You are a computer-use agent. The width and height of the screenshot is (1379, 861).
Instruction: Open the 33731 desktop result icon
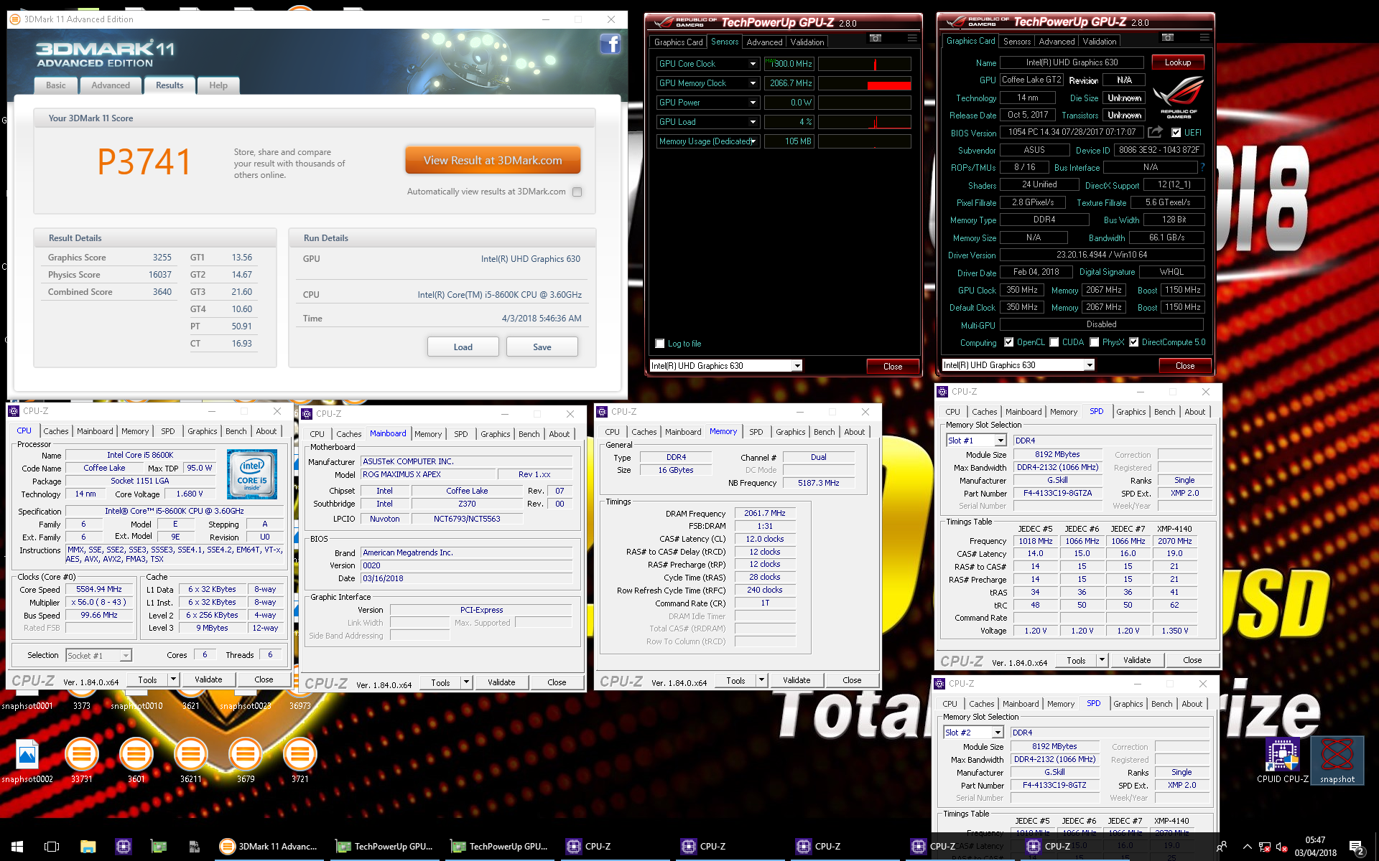point(82,761)
